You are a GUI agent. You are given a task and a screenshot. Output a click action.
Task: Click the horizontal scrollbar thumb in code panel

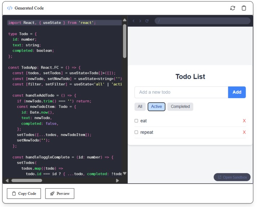27,181
